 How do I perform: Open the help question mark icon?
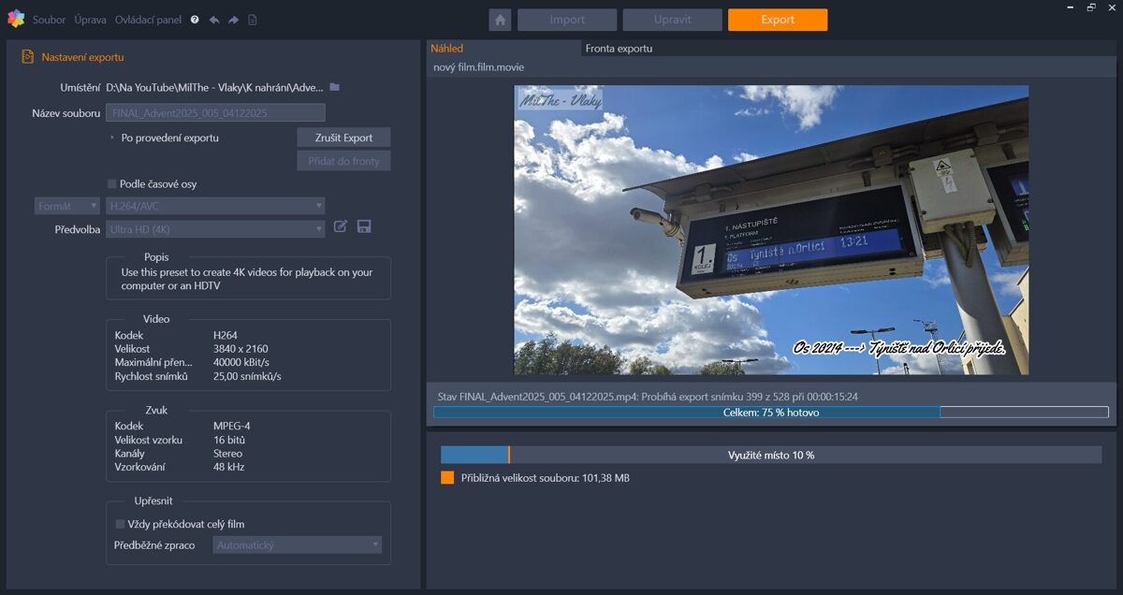tap(195, 20)
